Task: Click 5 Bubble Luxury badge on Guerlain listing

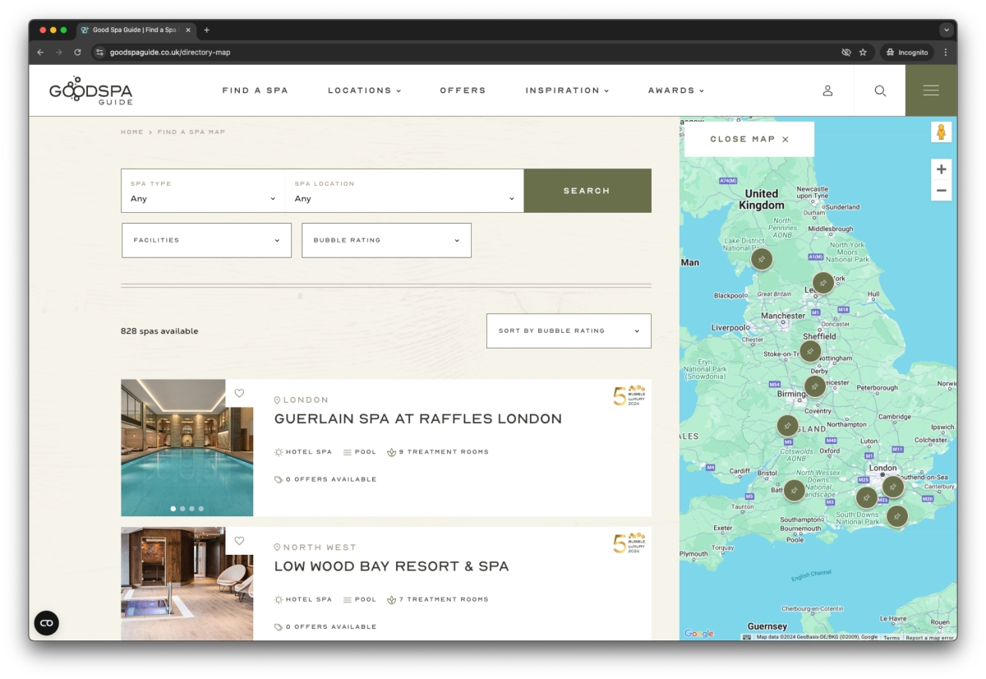Action: (629, 395)
